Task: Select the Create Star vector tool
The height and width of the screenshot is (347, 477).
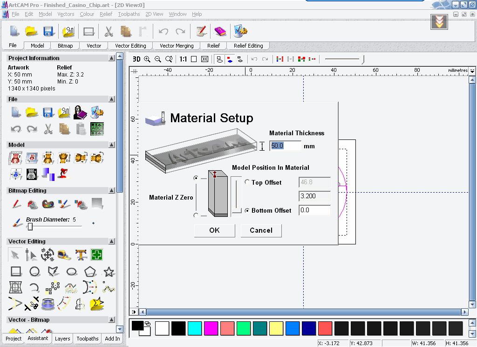Action: pos(109,271)
